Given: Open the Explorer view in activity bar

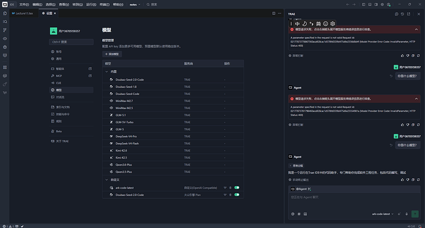Looking at the screenshot, I should [5, 14].
